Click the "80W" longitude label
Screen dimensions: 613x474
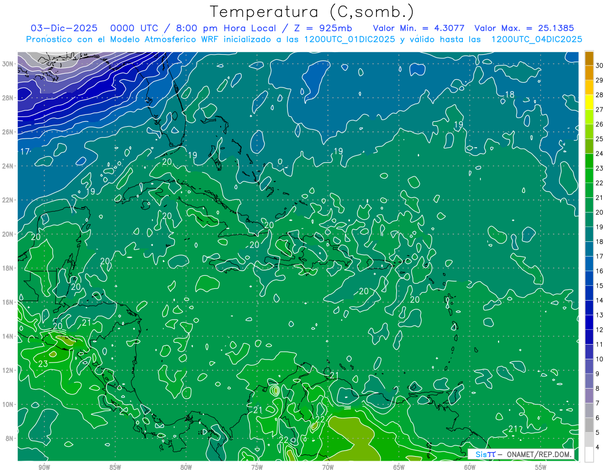coord(186,467)
